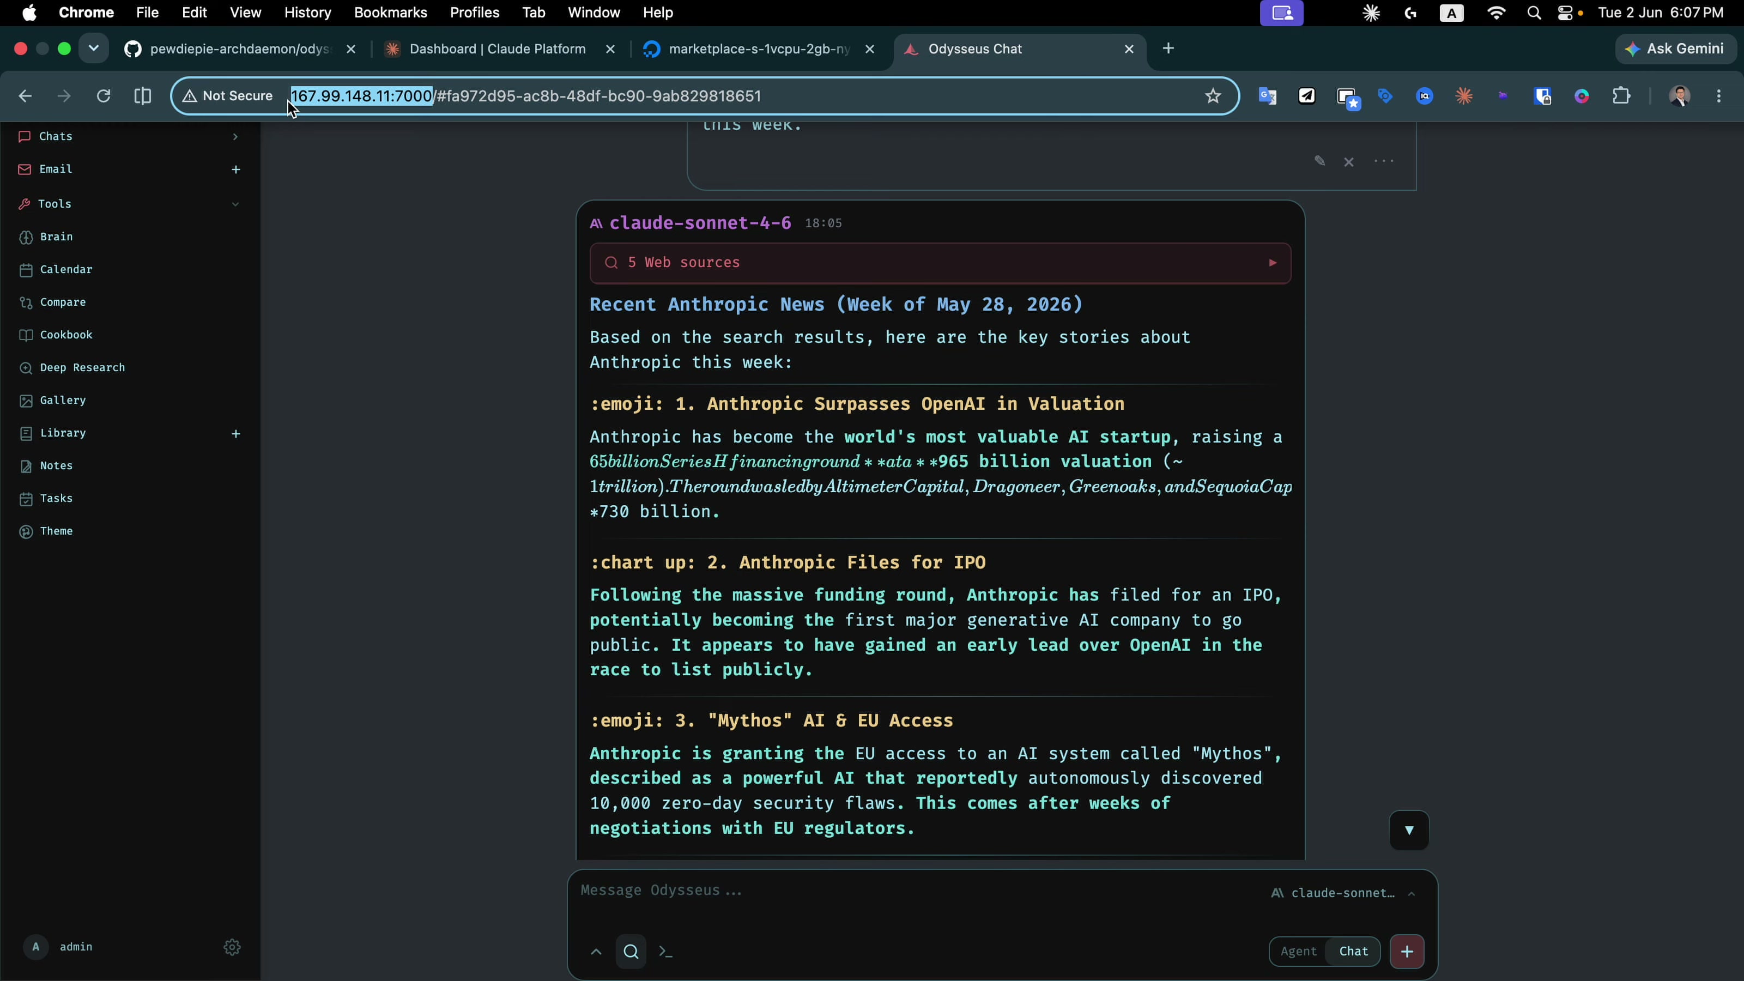
Task: Open the Bookmarks menu
Action: [391, 13]
